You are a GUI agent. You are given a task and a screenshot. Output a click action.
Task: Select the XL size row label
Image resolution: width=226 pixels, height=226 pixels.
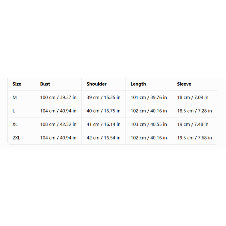(15, 124)
